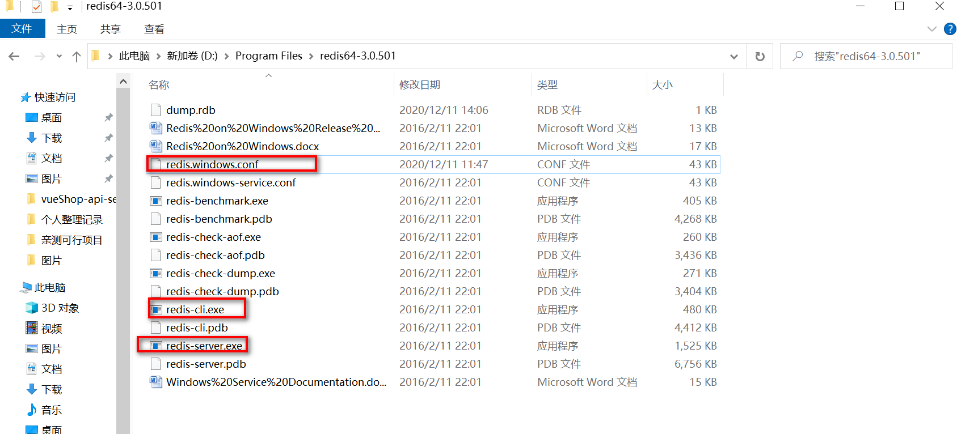Click the 1,525 KB size cell

(x=695, y=346)
